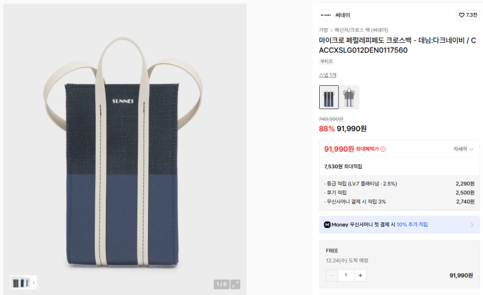Screen dimensions: 483x295
Task: Click the 부티크 tag badge
Action: [x=326, y=61]
